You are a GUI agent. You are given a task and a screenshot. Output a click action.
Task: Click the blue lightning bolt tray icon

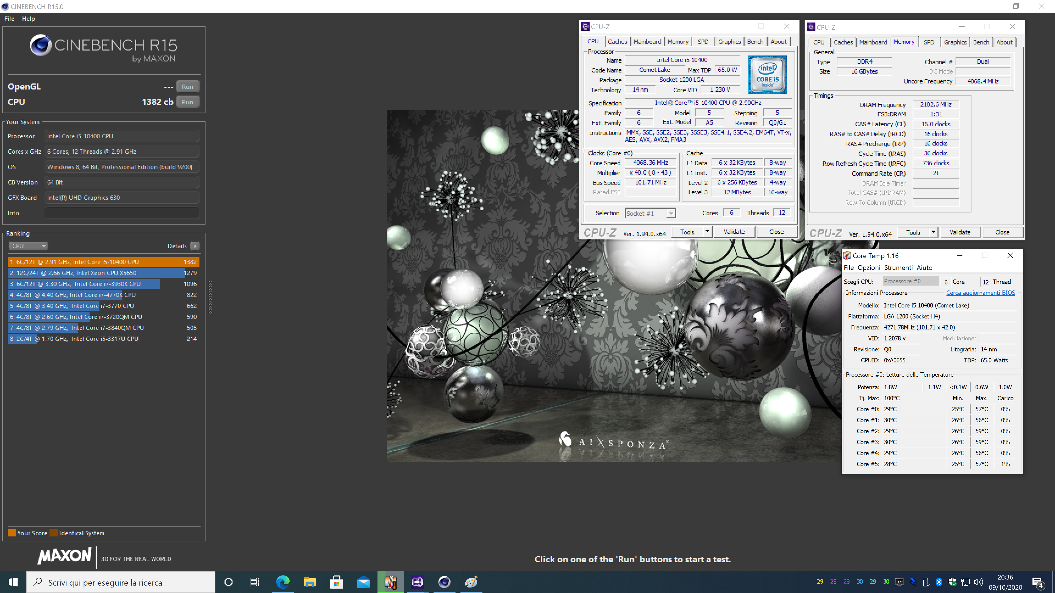click(x=913, y=581)
